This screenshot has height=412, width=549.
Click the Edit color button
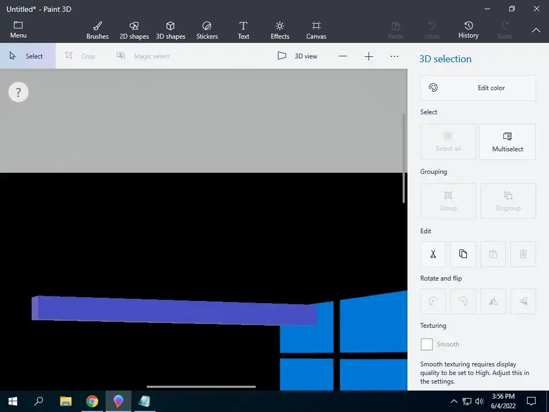478,88
